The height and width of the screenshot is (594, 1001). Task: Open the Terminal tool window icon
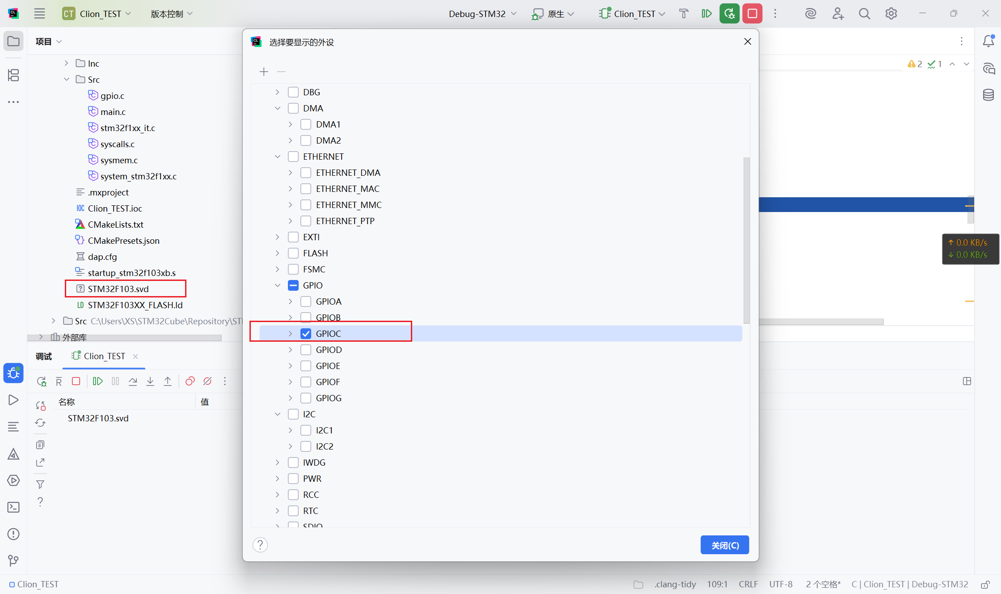[x=13, y=507]
